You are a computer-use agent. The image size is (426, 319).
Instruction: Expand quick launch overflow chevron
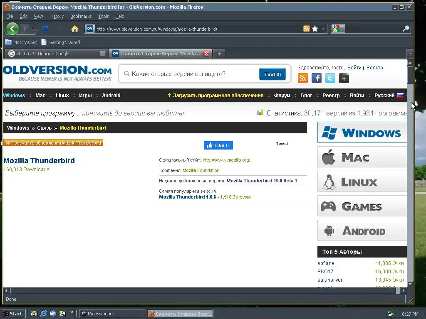[72, 312]
